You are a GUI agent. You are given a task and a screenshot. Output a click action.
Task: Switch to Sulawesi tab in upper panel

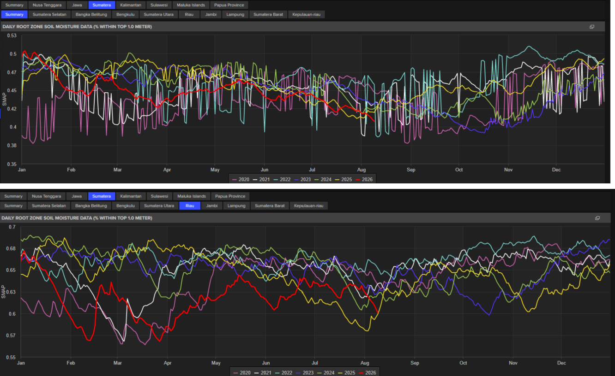point(159,5)
